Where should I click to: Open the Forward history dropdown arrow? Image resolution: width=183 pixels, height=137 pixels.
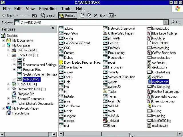click(x=29, y=15)
